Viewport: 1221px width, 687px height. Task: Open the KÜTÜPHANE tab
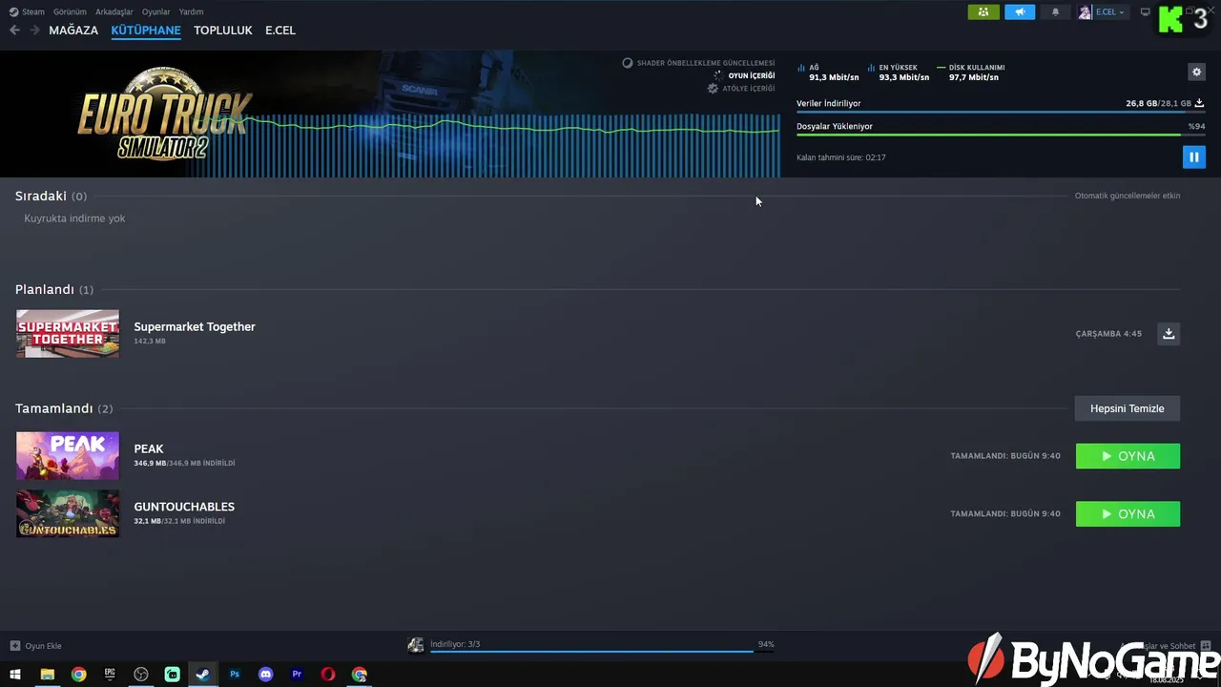tap(146, 31)
